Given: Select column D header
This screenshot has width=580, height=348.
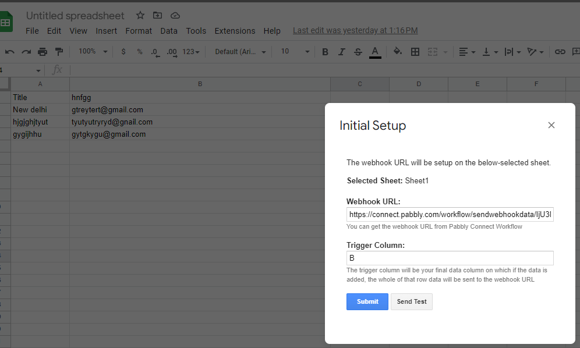Looking at the screenshot, I should point(419,84).
